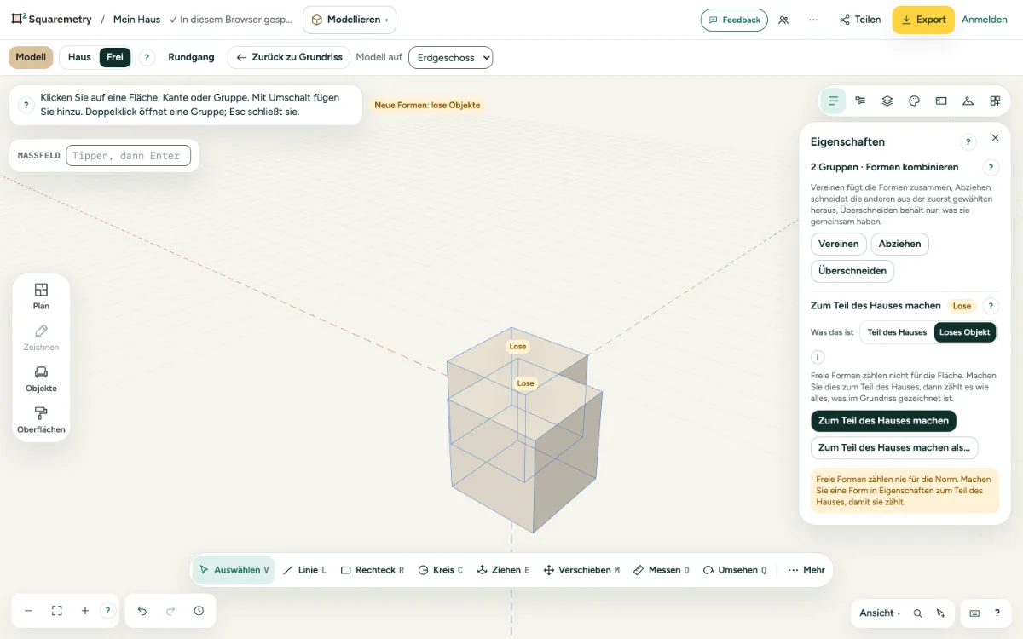Open the sidebar layout panel icon
This screenshot has width=1023, height=639.
point(941,101)
